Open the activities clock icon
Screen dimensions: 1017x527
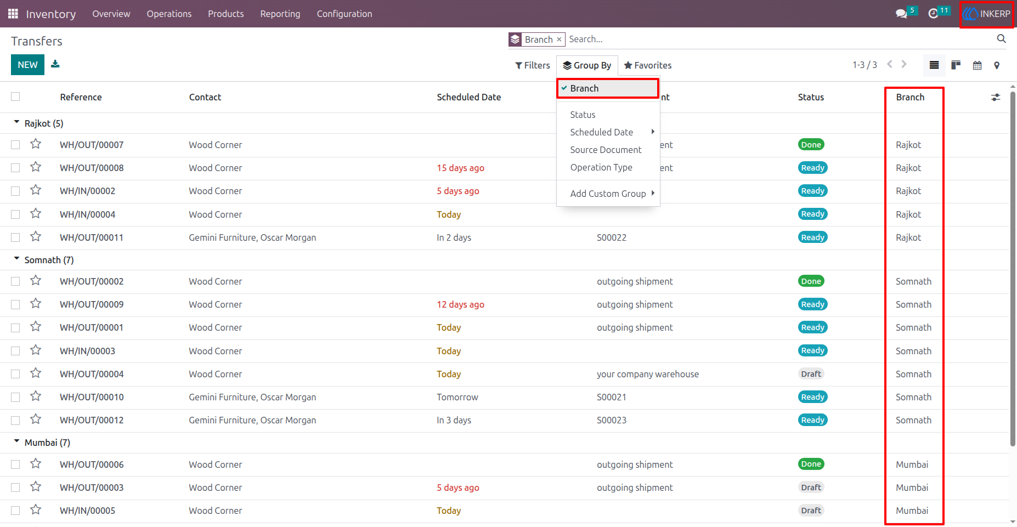coord(933,14)
